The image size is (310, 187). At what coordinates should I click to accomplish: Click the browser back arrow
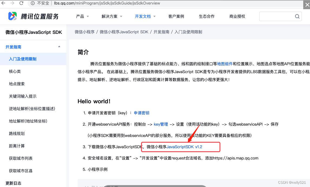tap(3, 3)
